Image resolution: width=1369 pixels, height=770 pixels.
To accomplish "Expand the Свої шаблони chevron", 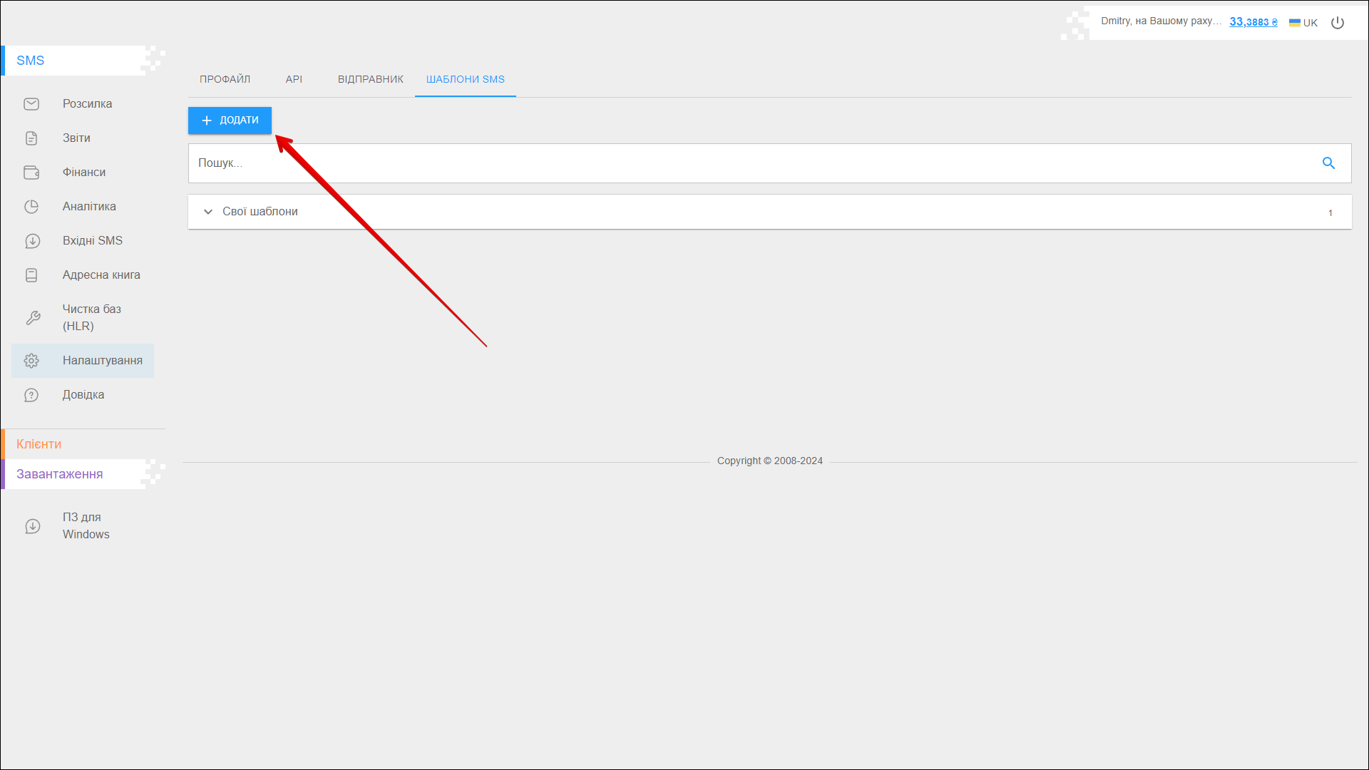I will tap(208, 212).
